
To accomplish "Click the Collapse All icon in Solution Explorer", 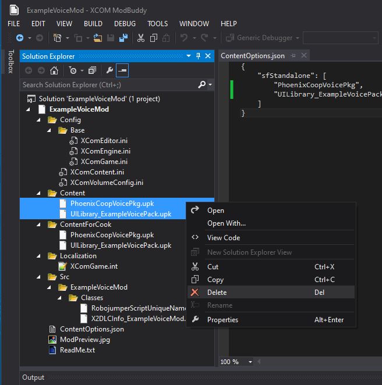I will coord(93,70).
